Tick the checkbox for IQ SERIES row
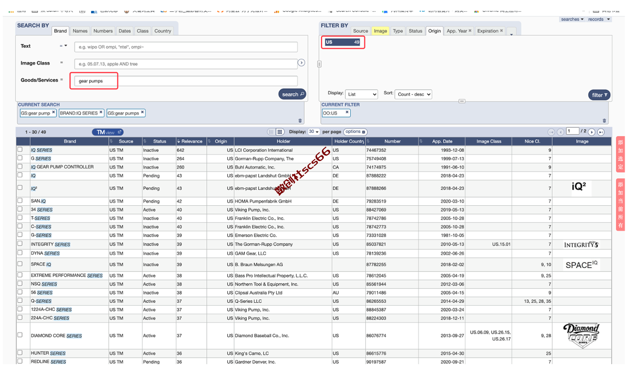The image size is (627, 392). click(x=20, y=149)
